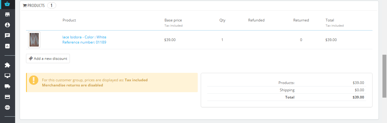Open Shipping via the truck icon
The height and width of the screenshot is (123, 387).
[x=8, y=86]
